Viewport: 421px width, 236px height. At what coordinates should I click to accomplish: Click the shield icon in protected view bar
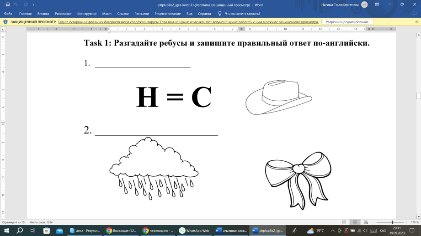point(5,22)
